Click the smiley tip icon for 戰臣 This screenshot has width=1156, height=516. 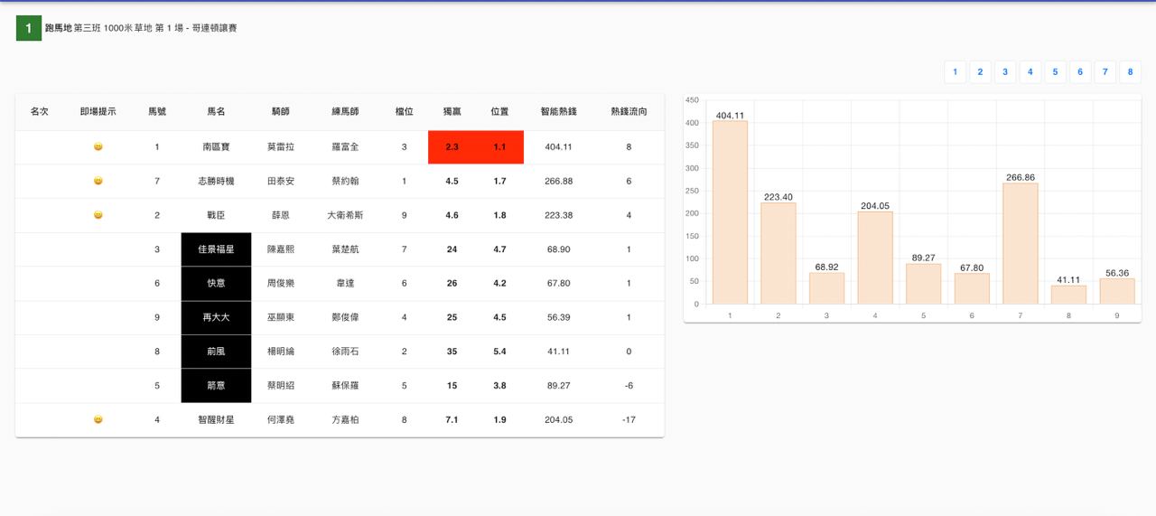98,216
